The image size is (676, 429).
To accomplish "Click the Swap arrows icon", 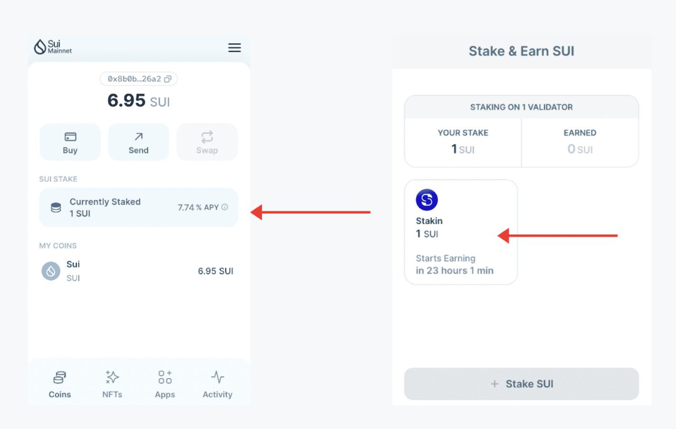I will tap(207, 137).
